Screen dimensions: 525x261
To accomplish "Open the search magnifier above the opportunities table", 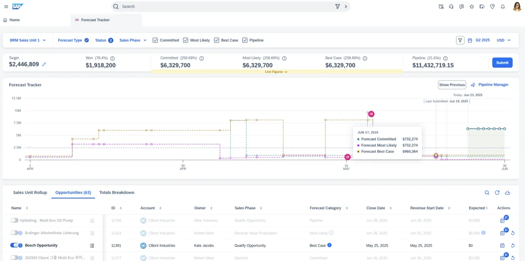I will (487, 192).
